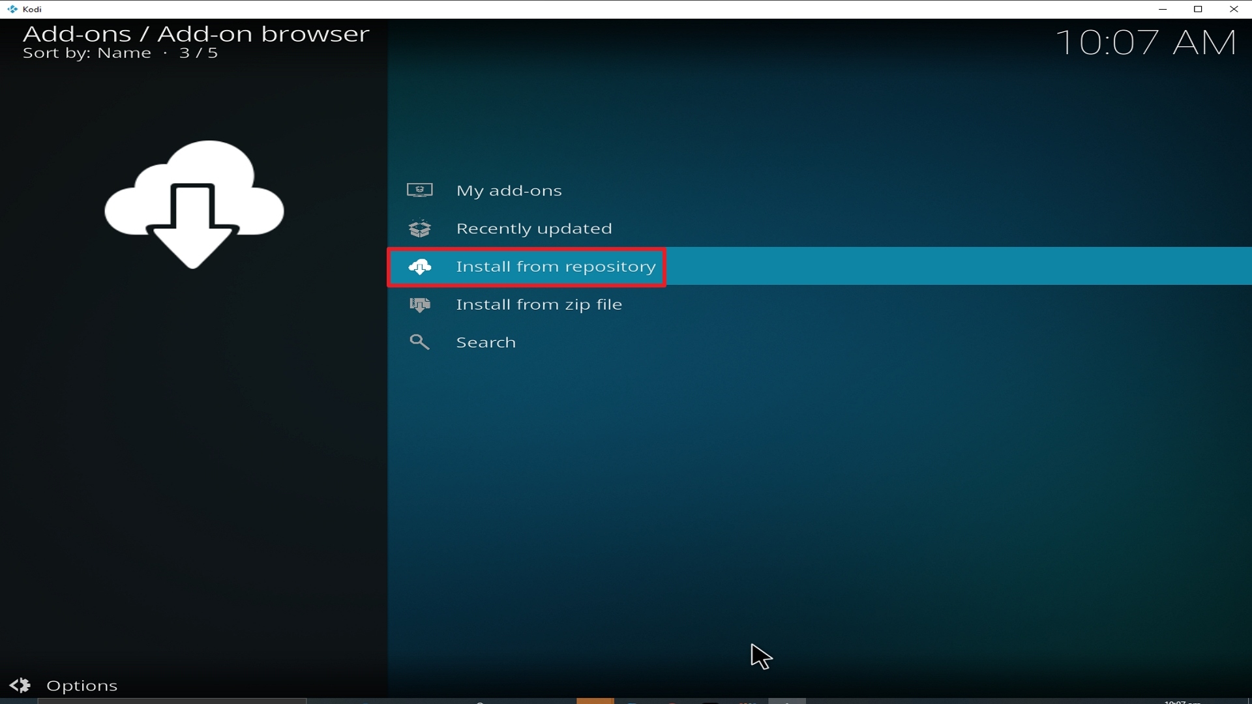Click the Add-ons / Add-on browser title

pyautogui.click(x=196, y=34)
